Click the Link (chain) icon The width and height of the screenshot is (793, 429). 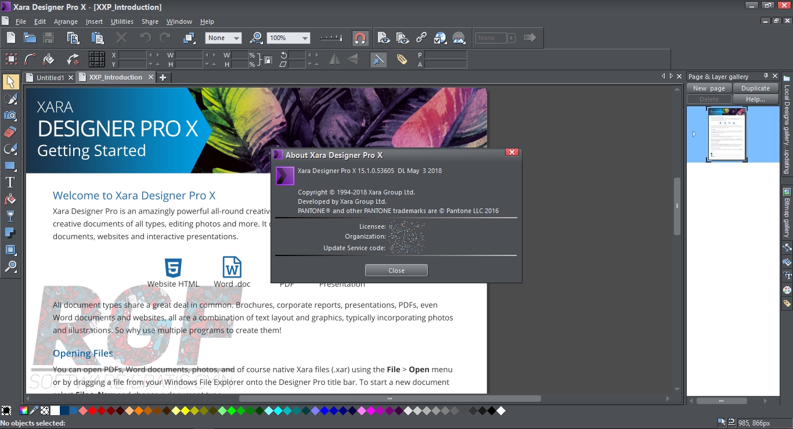coord(421,38)
